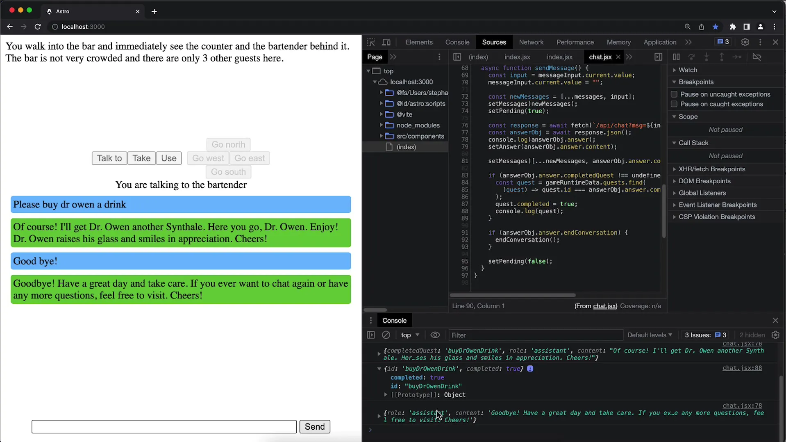Screen dimensions: 786x442
Task: Toggle the debugger sidebar icon
Action: click(658, 57)
